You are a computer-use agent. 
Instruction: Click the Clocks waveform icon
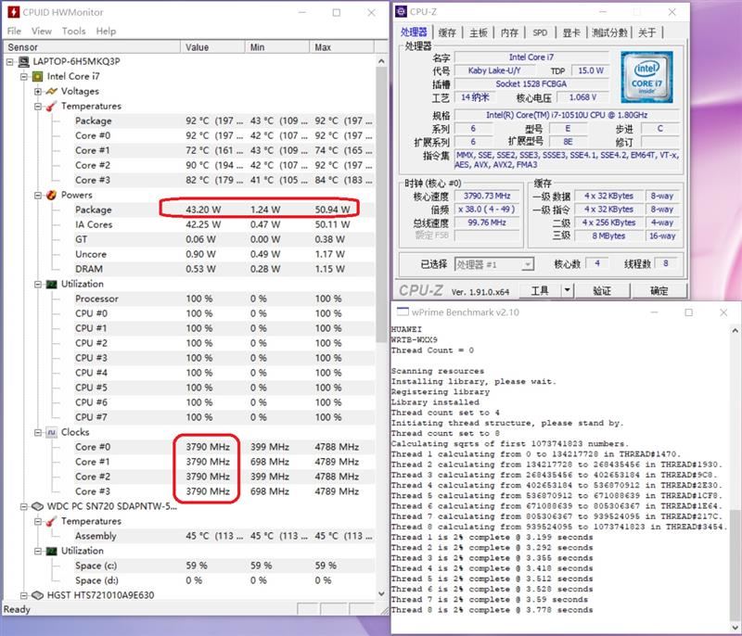point(52,433)
